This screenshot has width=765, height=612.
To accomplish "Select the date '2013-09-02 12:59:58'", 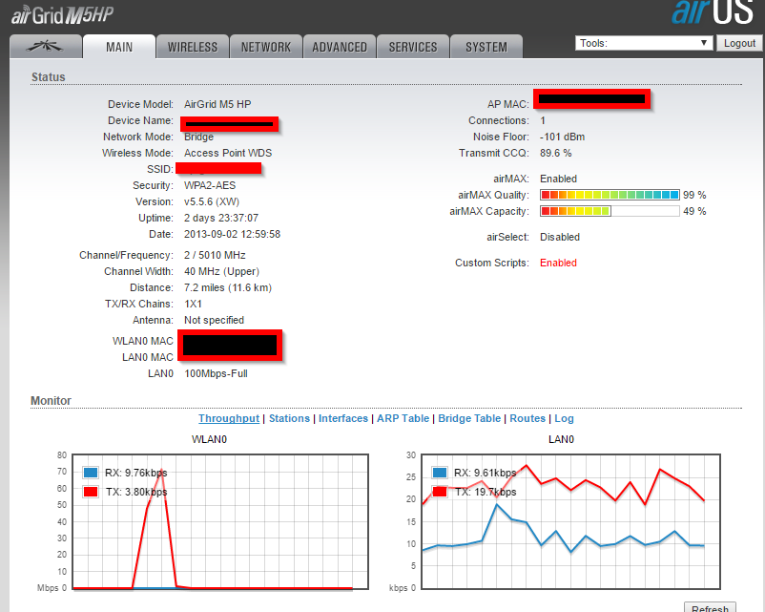I will coord(232,234).
